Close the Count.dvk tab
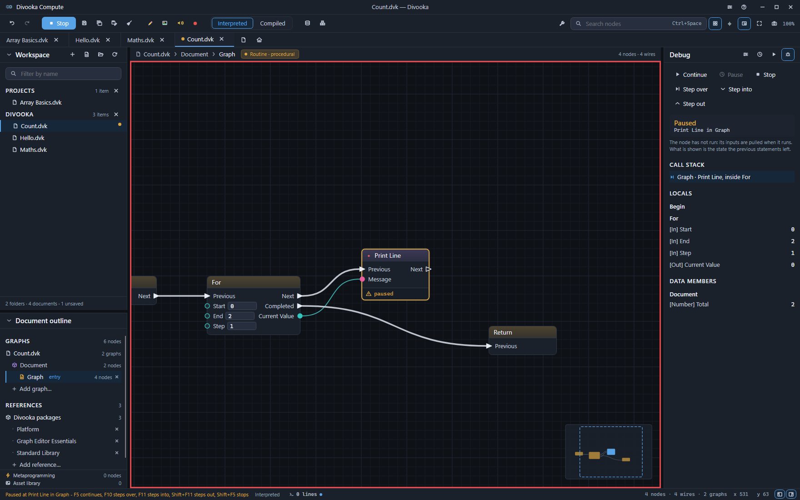The height and width of the screenshot is (500, 800). (222, 39)
